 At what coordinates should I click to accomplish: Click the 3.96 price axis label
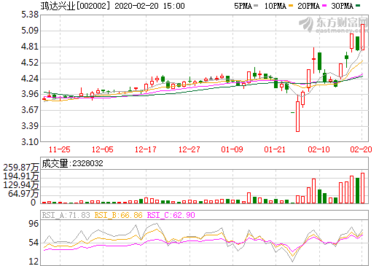[30, 94]
